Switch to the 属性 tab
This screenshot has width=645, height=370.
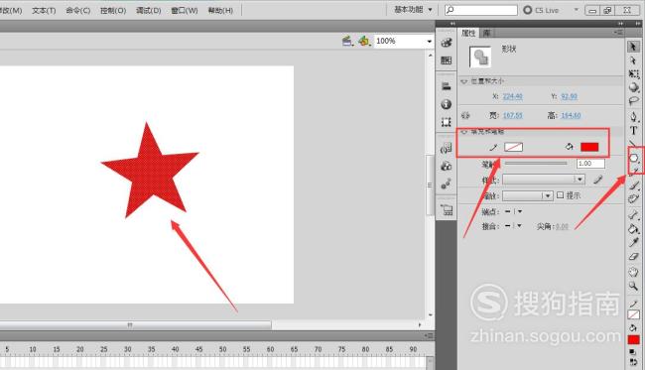click(x=468, y=33)
